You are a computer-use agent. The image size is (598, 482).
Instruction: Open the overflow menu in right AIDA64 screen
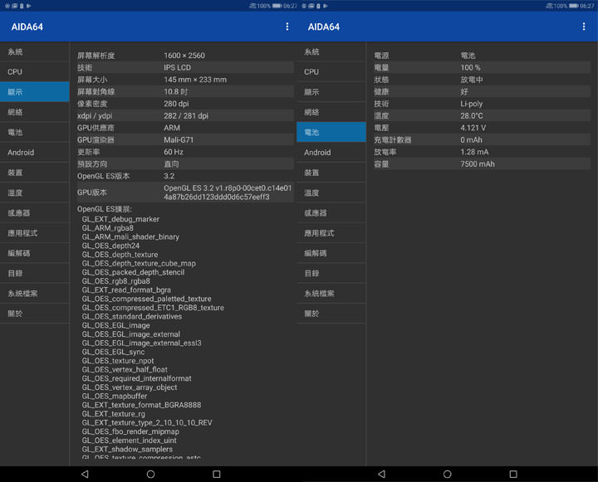[584, 27]
